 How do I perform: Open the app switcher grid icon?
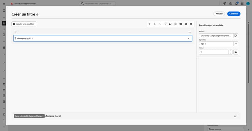(x=242, y=4)
